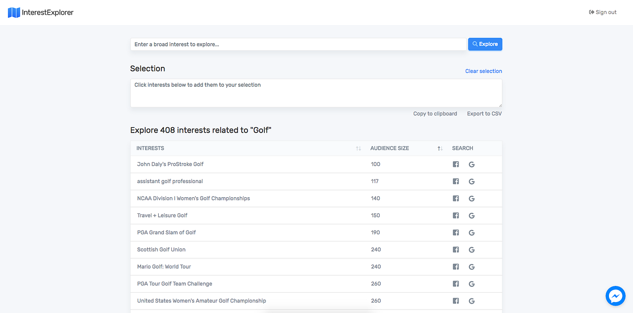
Task: Open Facebook search for John Daly's ProStroke Golf
Action: coord(455,164)
